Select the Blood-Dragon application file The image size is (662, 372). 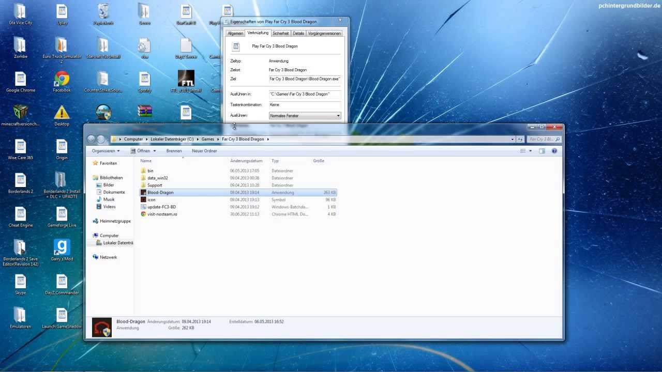(238, 192)
